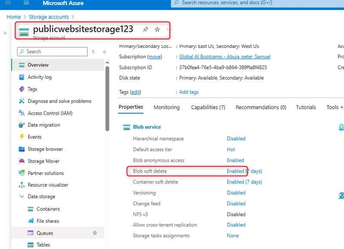Focus the resource menu Search box

coord(52,52)
